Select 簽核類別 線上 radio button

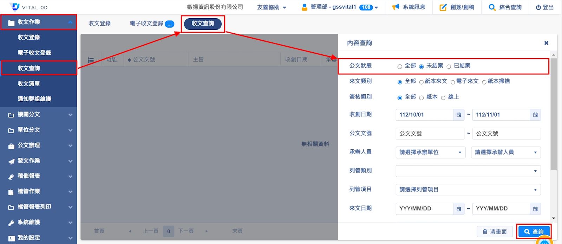pos(443,98)
